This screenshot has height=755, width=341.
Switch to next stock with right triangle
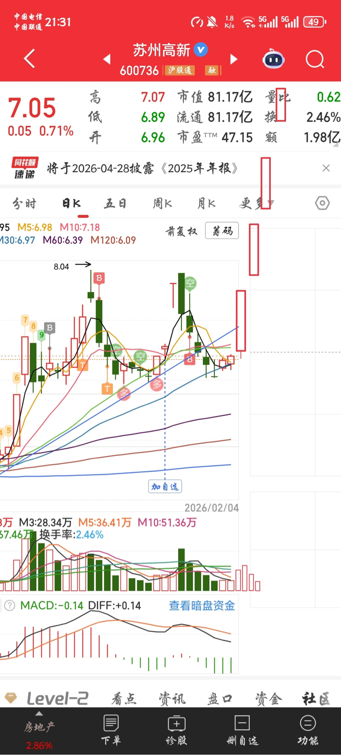[234, 59]
